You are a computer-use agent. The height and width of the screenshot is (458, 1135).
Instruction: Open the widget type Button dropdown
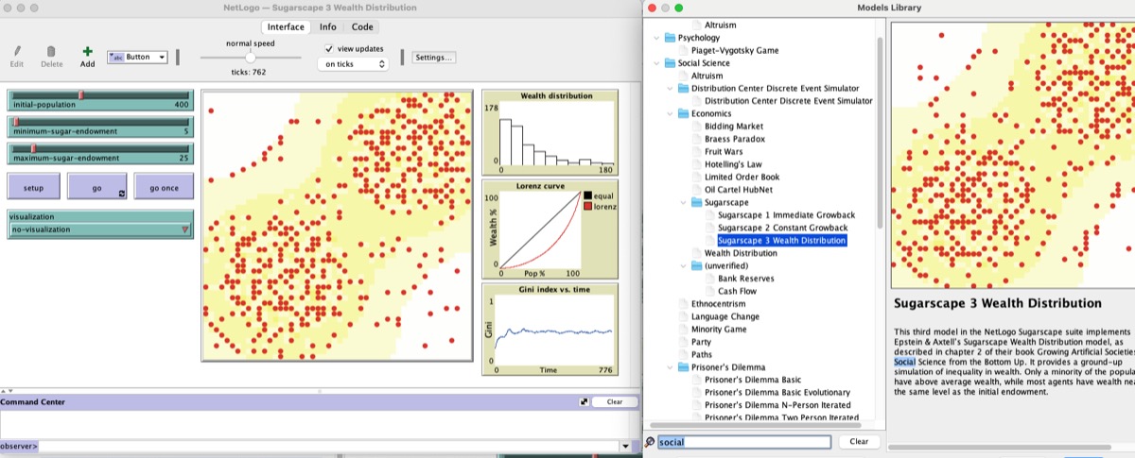(138, 57)
